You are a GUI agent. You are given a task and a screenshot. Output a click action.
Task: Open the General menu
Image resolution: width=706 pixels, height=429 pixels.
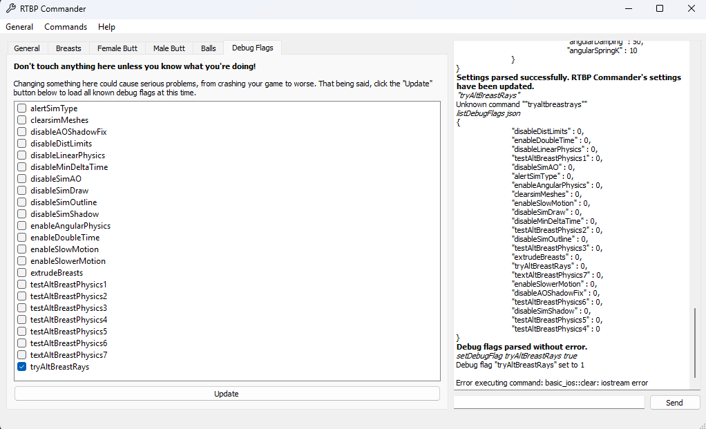click(x=19, y=26)
